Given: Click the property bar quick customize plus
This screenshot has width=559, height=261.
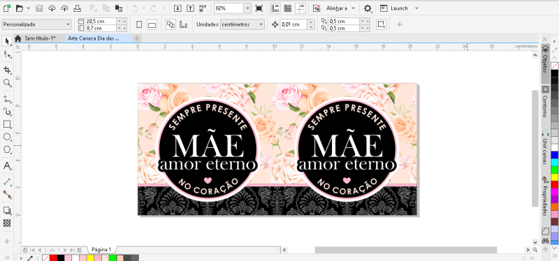Looking at the screenshot, I should click(400, 24).
